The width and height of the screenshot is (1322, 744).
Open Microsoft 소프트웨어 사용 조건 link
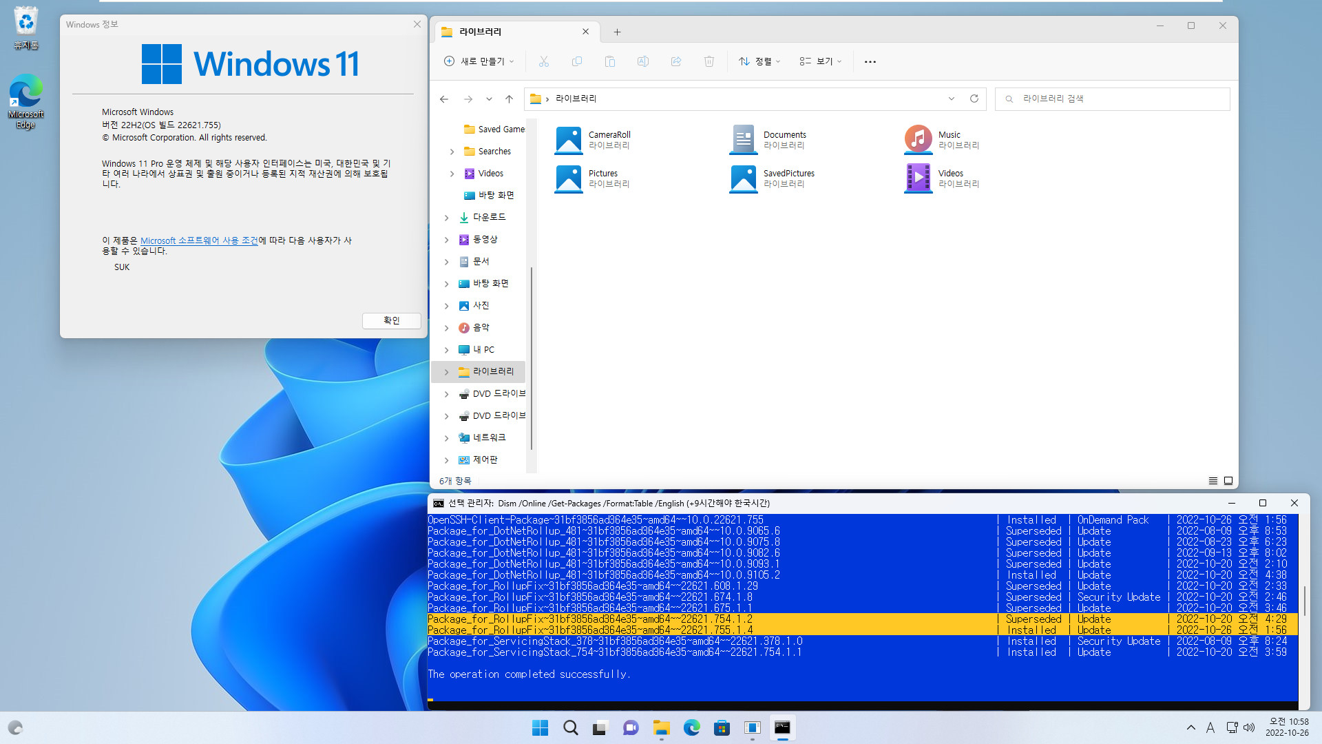coord(199,240)
